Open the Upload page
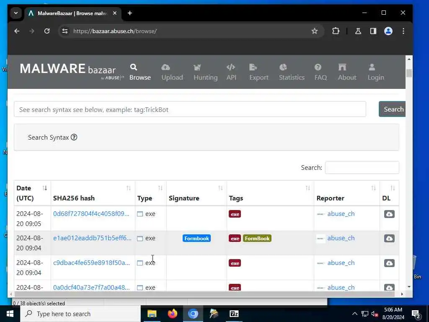 pyautogui.click(x=172, y=72)
